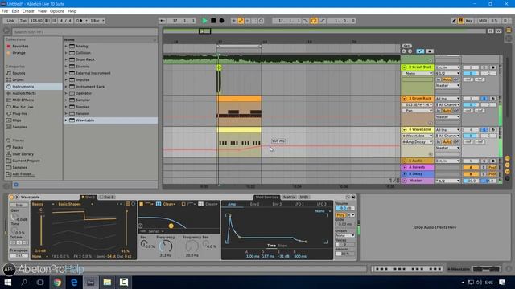Arm the 2 Crash Stutt track for recording

(492, 67)
